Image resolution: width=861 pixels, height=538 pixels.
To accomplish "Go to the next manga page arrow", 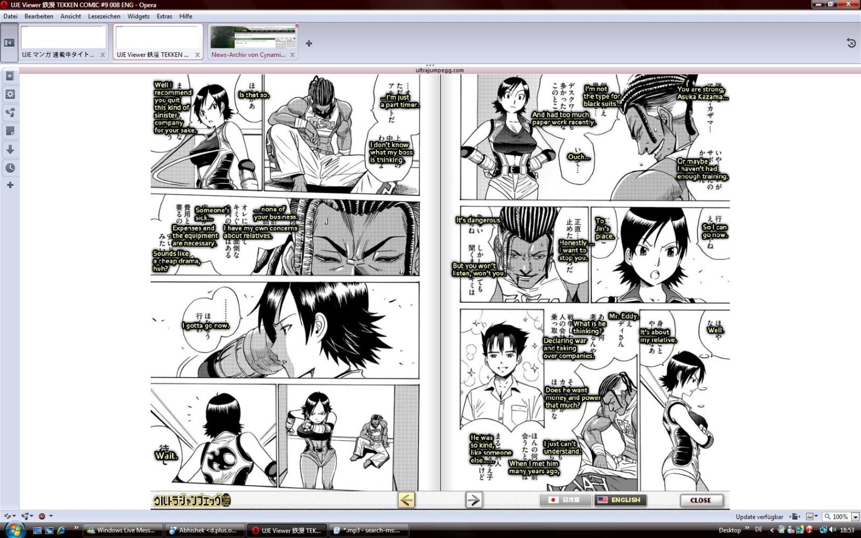I will pyautogui.click(x=474, y=500).
